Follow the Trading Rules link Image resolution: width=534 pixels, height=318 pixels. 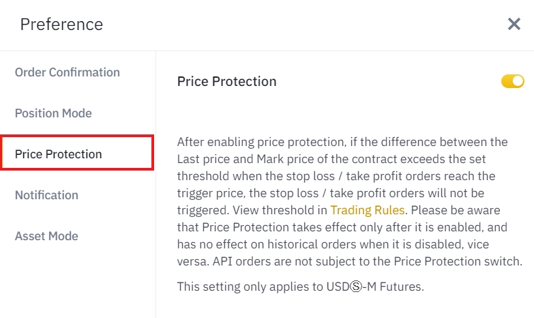tap(368, 210)
